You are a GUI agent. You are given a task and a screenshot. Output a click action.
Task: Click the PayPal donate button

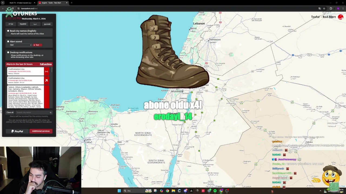click(x=17, y=131)
